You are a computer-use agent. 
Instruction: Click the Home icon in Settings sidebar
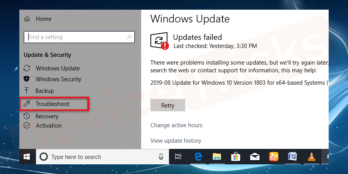pyautogui.click(x=27, y=19)
